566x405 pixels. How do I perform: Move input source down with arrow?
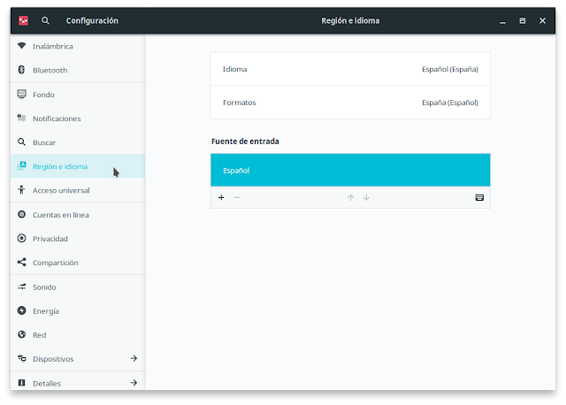click(366, 197)
